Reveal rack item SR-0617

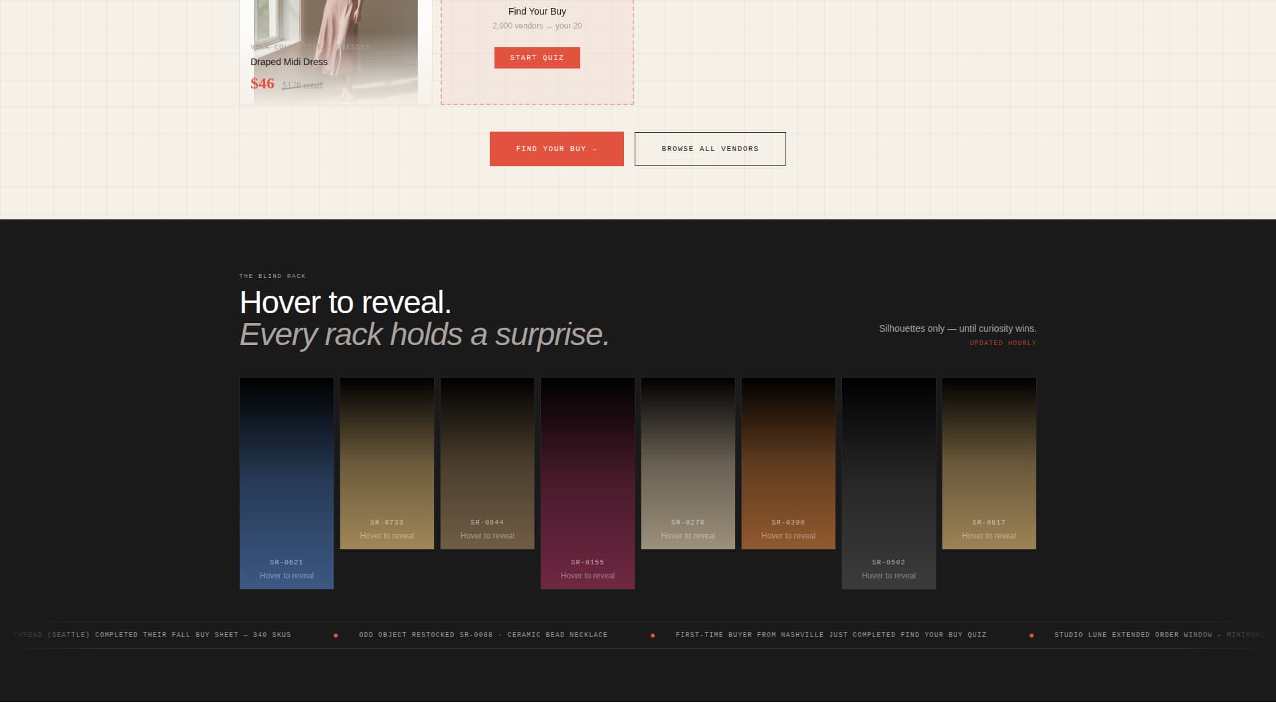point(988,463)
